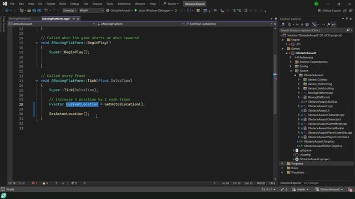Save all files with double-disk icon
This screenshot has width=355, height=199.
coord(39,11)
